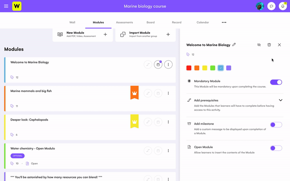The height and width of the screenshot is (181, 290).
Task: Click the New Module book icon
Action: (60, 34)
